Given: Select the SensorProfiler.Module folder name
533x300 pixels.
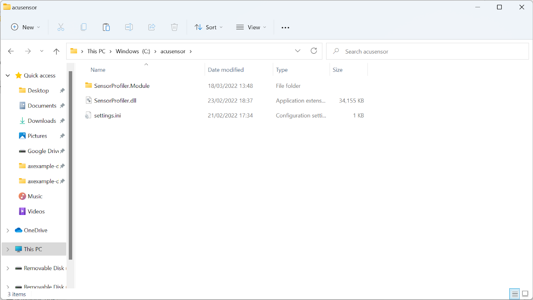Looking at the screenshot, I should coord(122,86).
